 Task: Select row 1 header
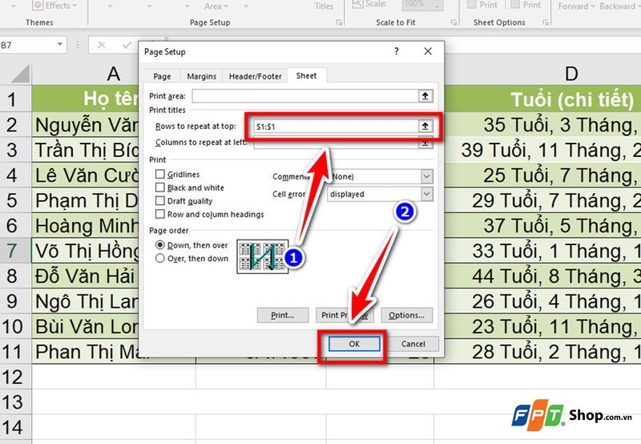click(15, 99)
